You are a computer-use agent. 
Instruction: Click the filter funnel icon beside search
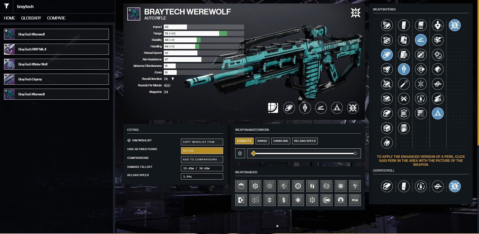tap(6, 6)
